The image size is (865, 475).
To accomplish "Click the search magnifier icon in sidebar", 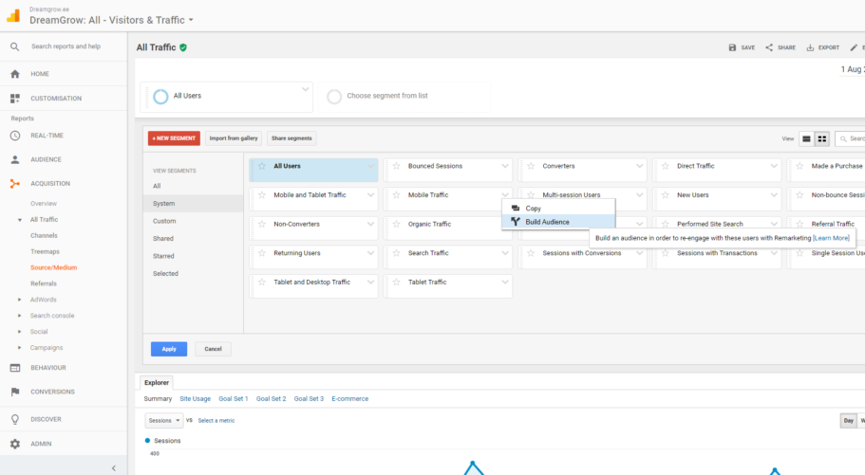I will [15, 46].
